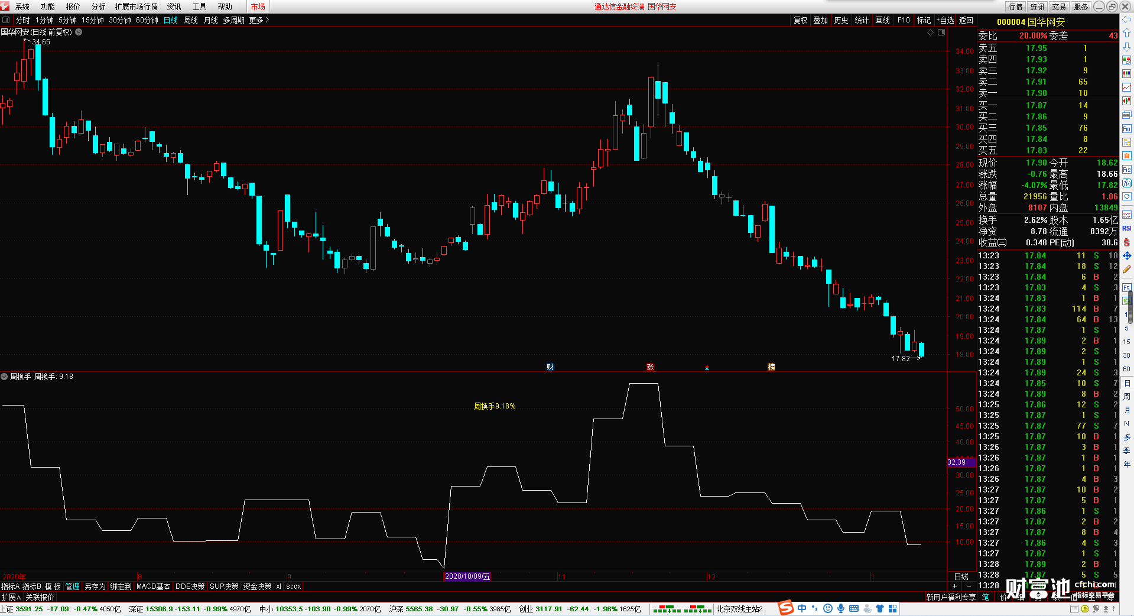This screenshot has height=616, width=1134.
Task: Open the tree structure icon in right sidebar
Action: [1126, 142]
